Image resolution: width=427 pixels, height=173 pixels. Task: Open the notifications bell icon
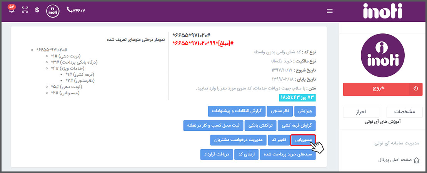click(x=12, y=10)
